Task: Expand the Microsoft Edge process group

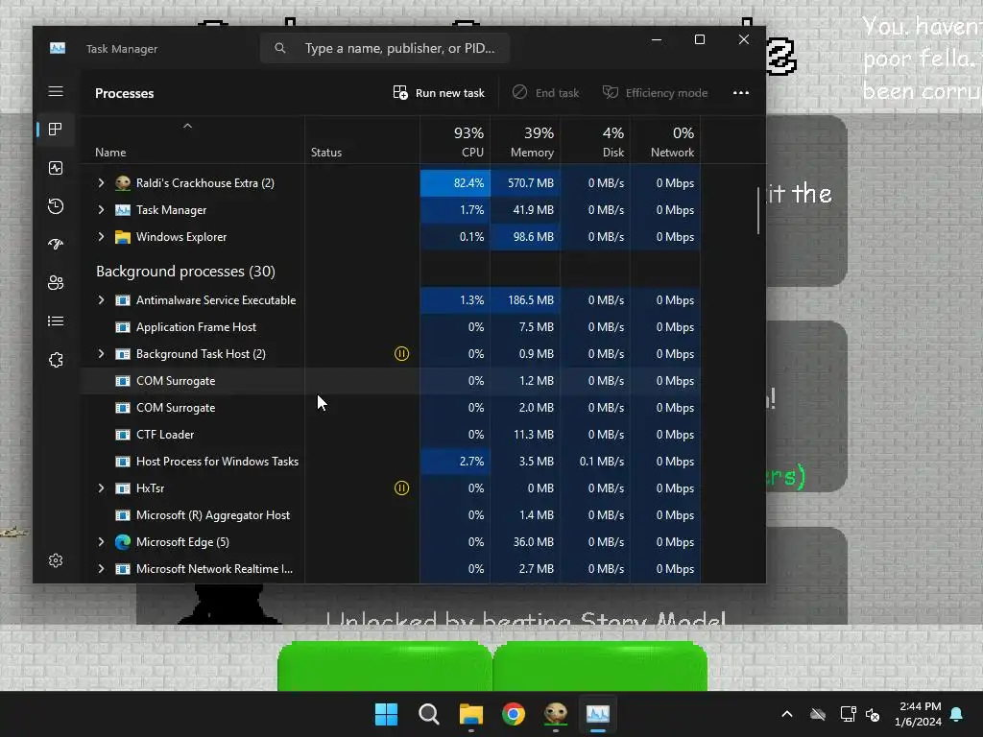Action: [101, 542]
